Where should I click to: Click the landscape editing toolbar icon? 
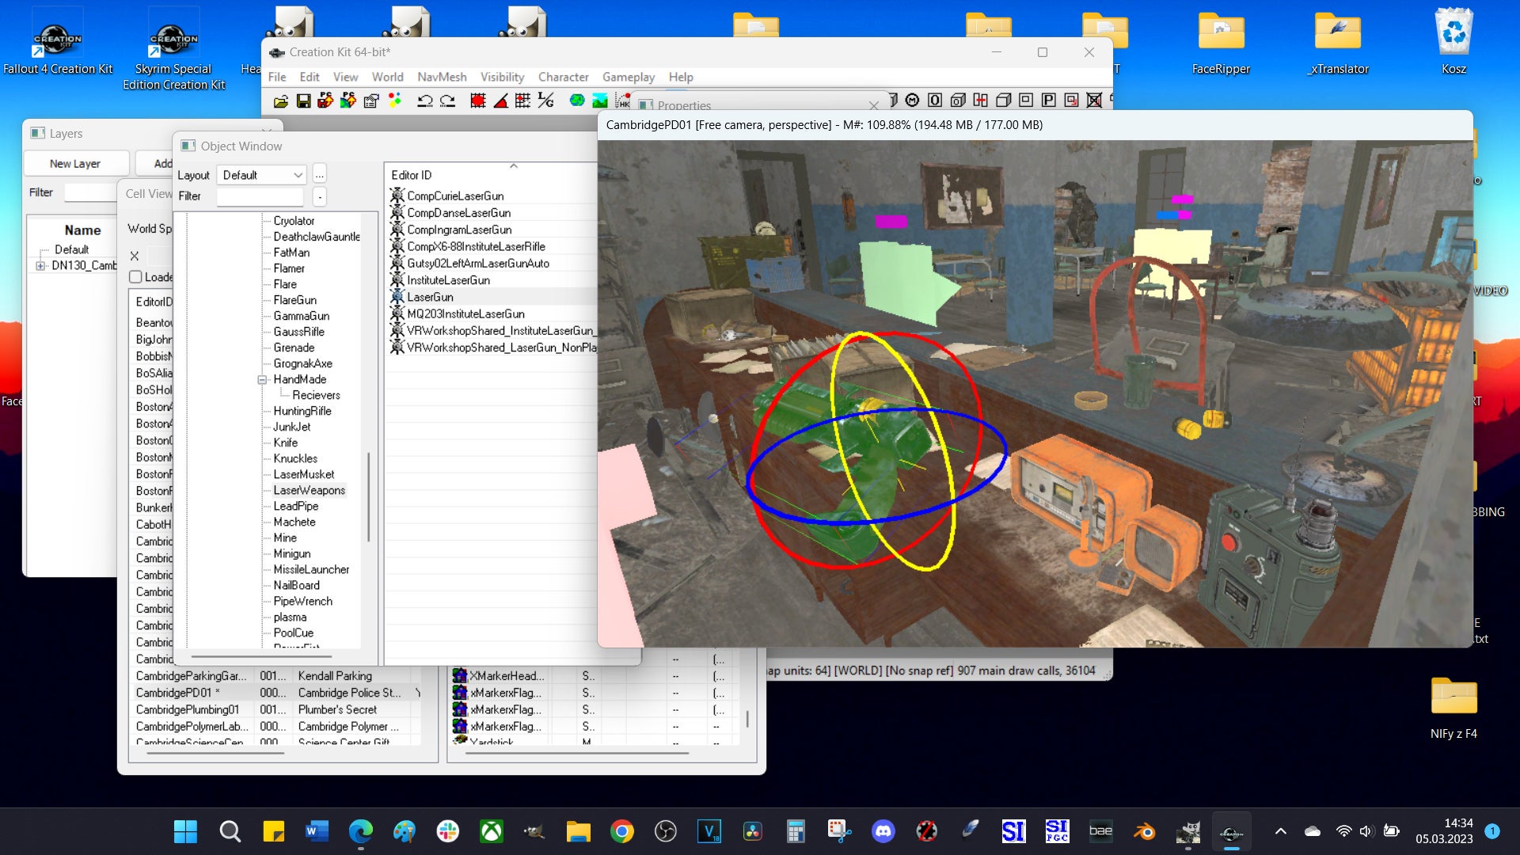(600, 101)
